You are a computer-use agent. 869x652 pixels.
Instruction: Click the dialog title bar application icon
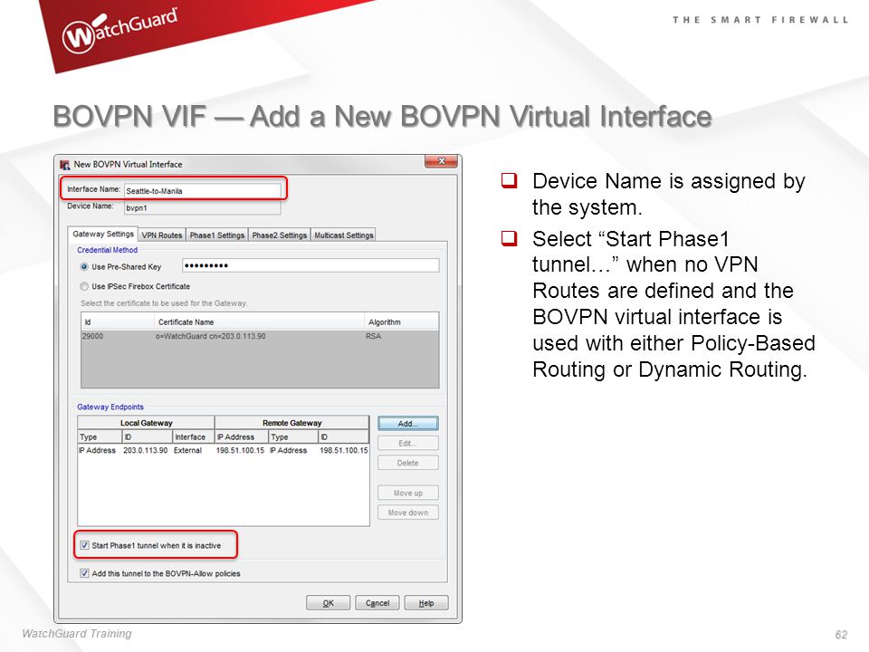pyautogui.click(x=65, y=165)
